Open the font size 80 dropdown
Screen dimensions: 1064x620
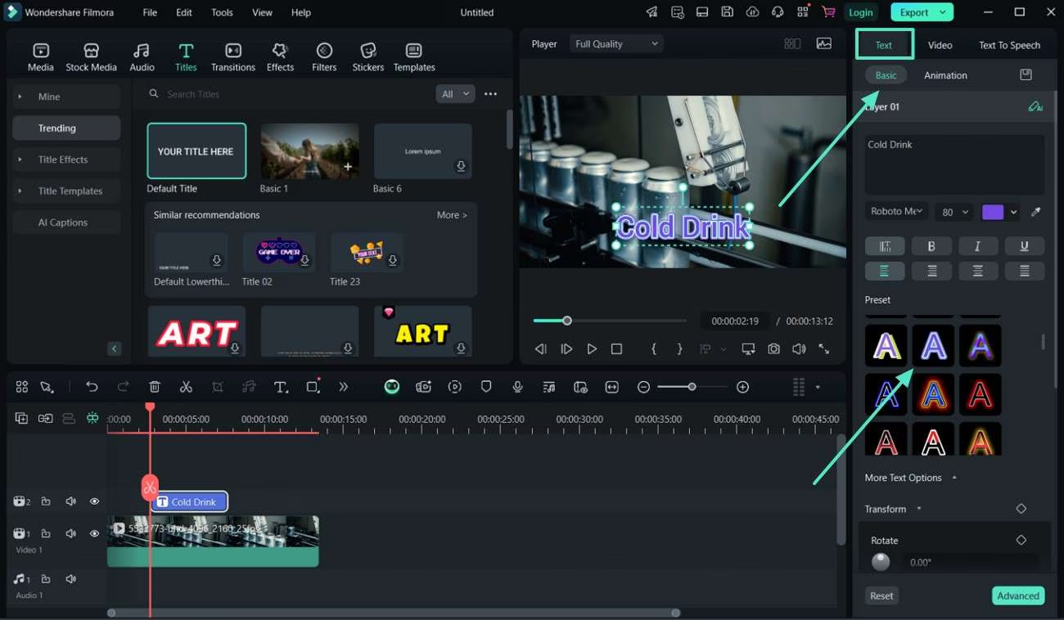[954, 211]
